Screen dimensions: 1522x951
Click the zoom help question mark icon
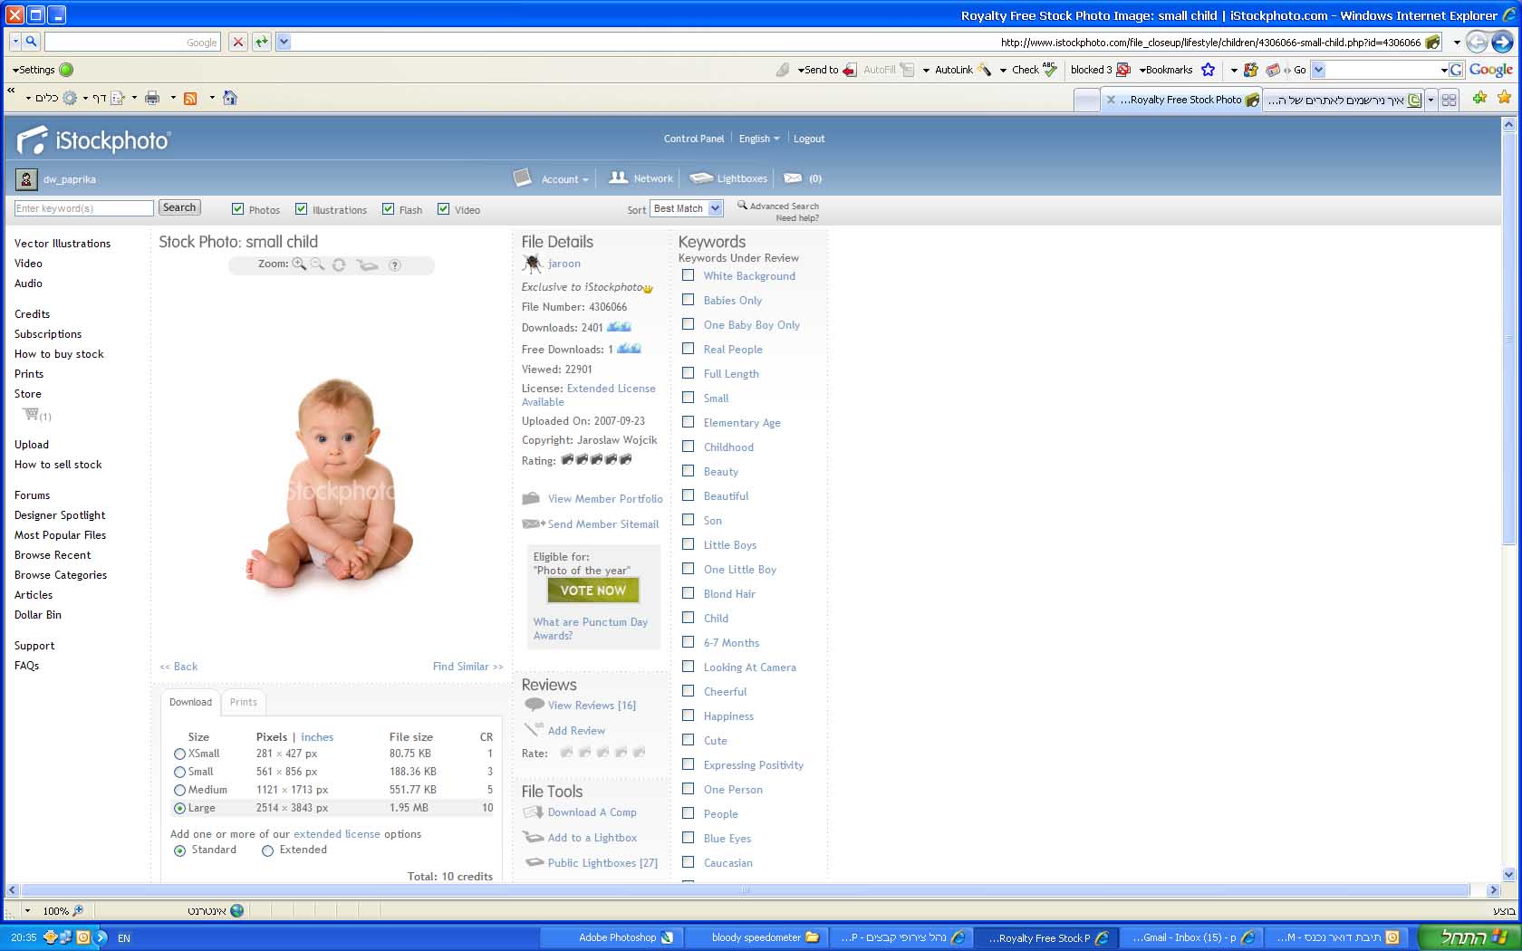tap(394, 265)
